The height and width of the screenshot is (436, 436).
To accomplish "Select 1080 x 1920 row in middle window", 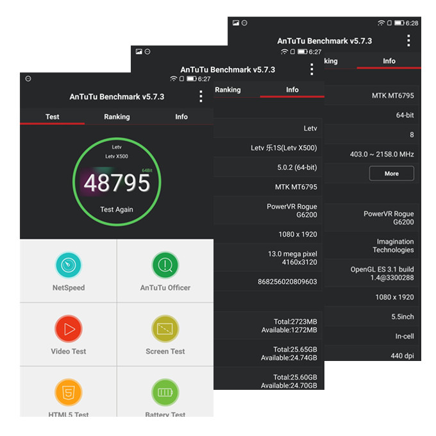I will pyautogui.click(x=268, y=234).
